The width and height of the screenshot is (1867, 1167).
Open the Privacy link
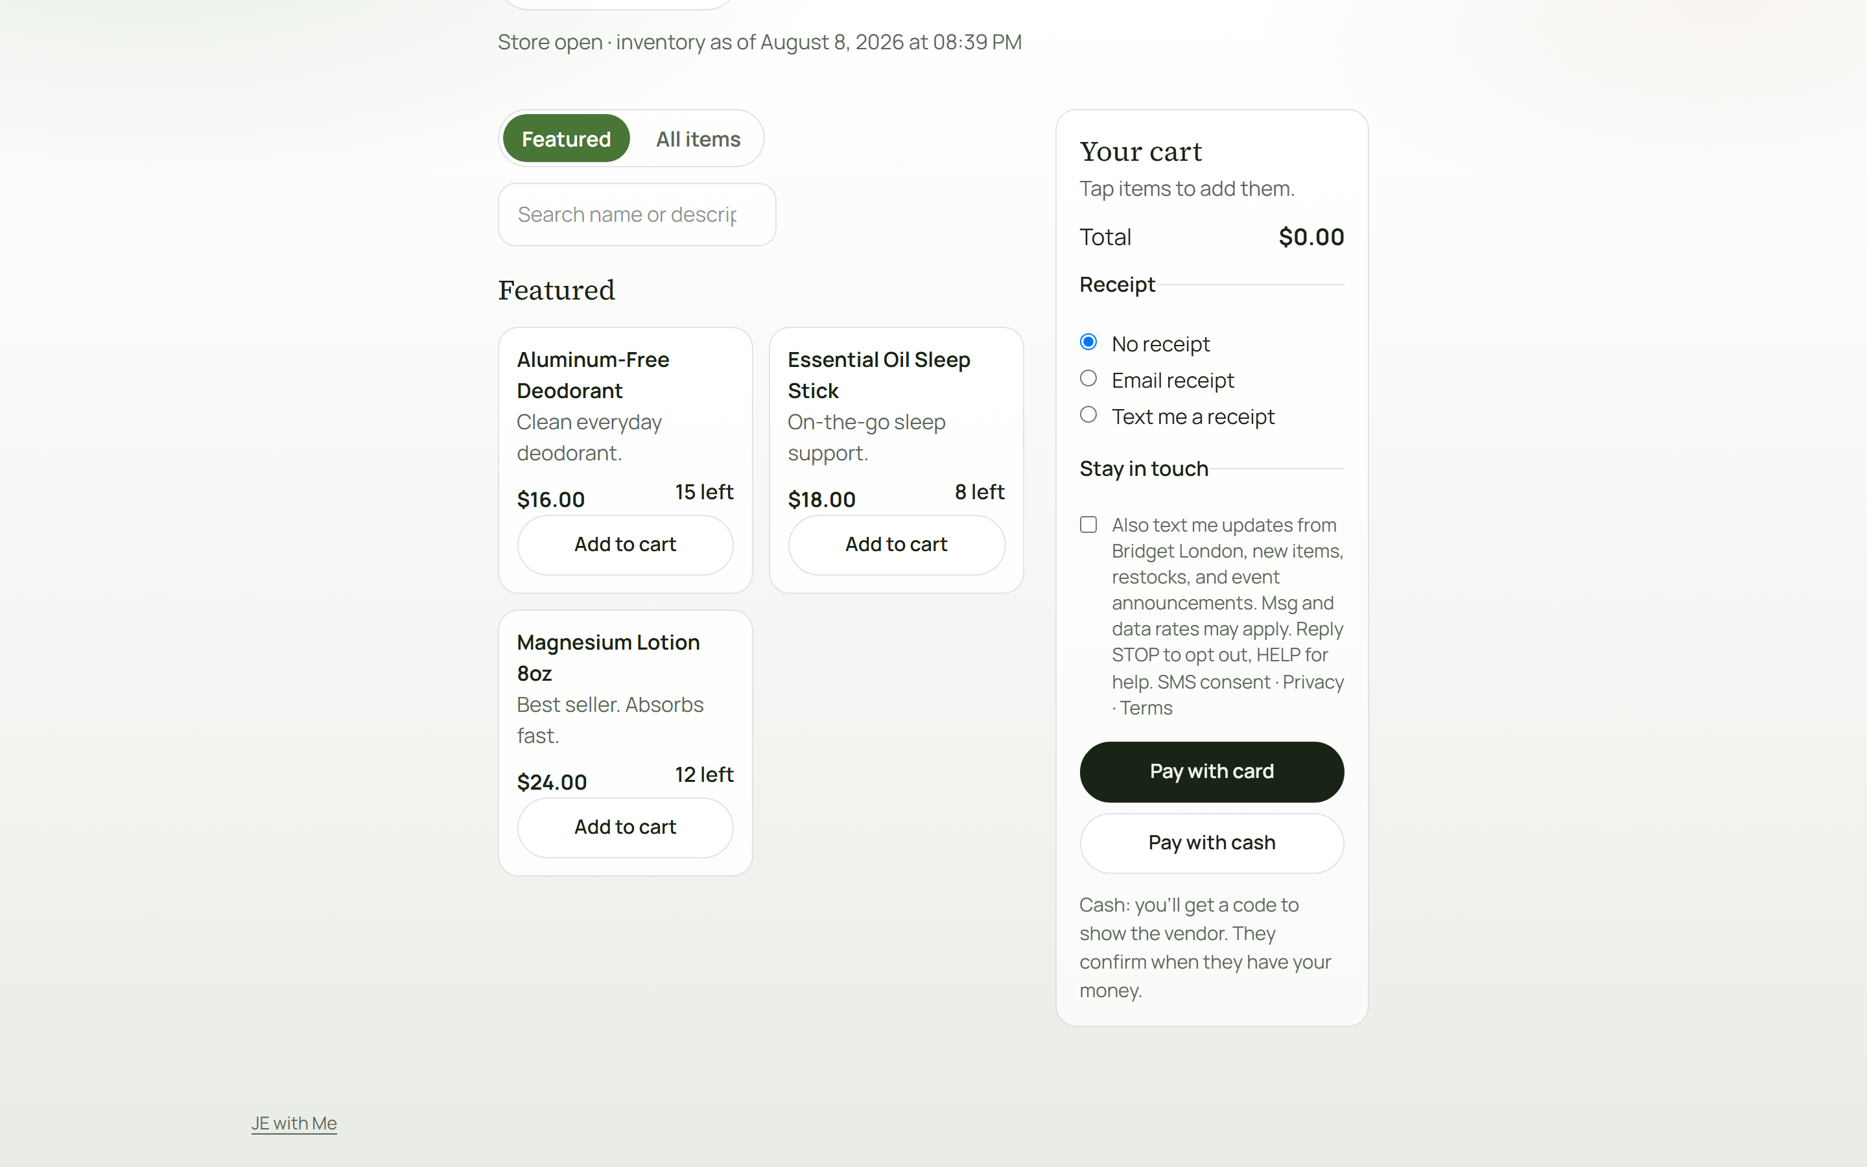(x=1312, y=682)
